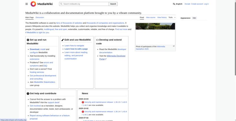Open the Wikimedia Hackathon participants photo
236x121 pixels.
point(155,34)
